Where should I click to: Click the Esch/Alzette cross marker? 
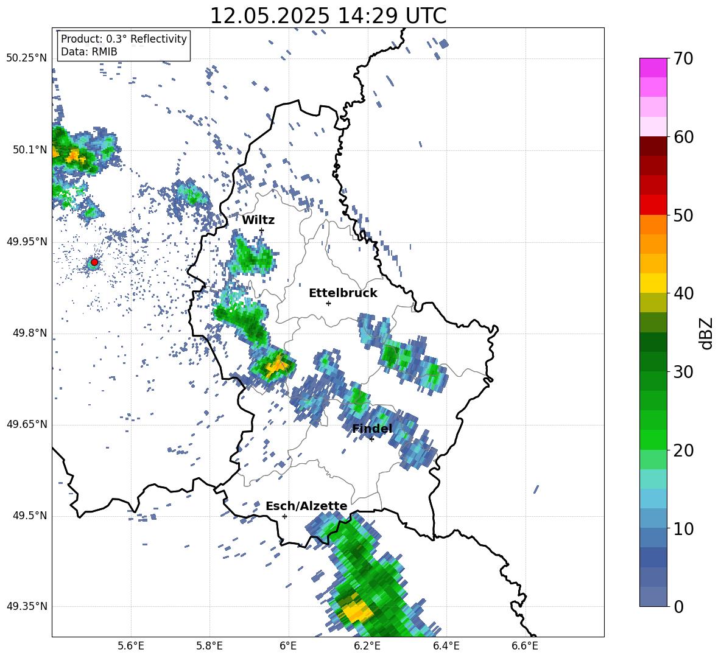coord(284,516)
